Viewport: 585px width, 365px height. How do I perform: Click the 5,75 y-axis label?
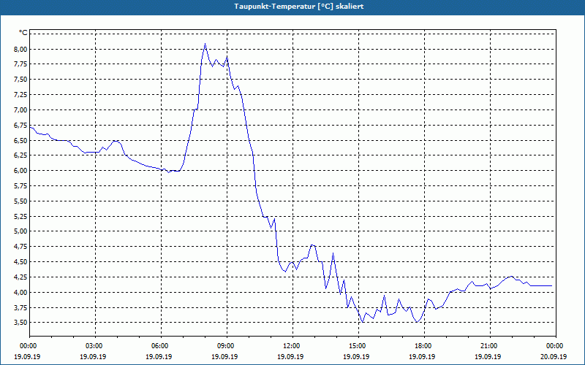(21, 186)
